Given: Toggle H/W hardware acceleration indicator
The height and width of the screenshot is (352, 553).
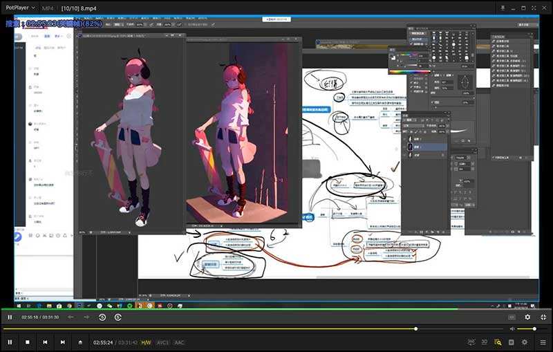Looking at the screenshot, I should pyautogui.click(x=146, y=342).
